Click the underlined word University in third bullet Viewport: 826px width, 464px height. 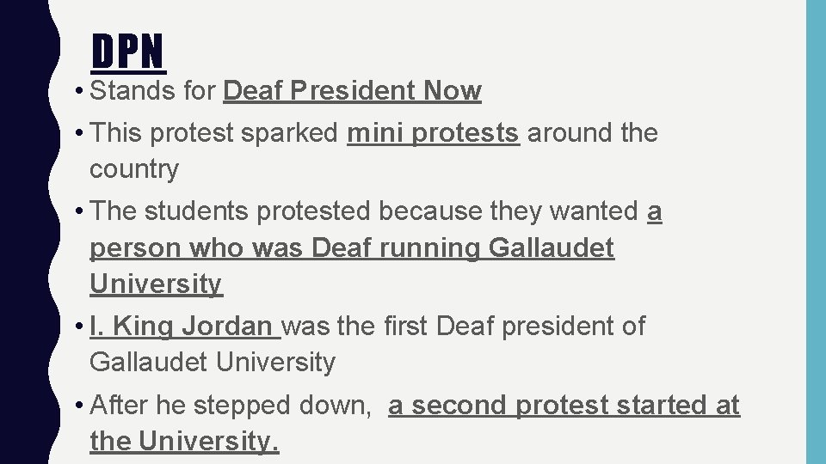pos(156,284)
